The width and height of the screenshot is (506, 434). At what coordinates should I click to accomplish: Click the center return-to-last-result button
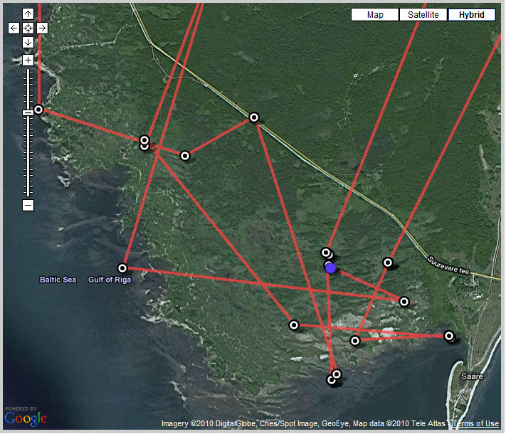[28, 28]
